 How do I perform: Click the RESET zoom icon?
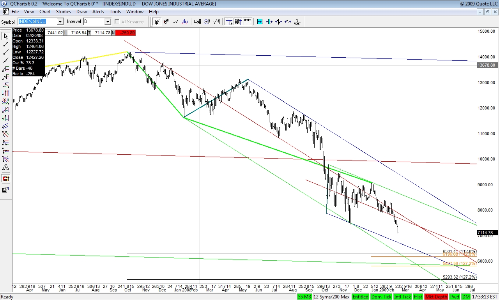(x=297, y=21)
